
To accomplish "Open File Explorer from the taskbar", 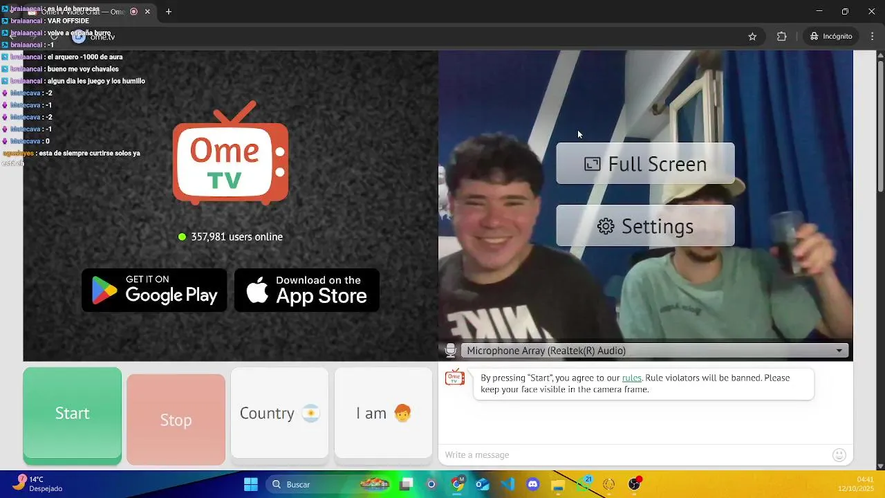I will (x=558, y=484).
